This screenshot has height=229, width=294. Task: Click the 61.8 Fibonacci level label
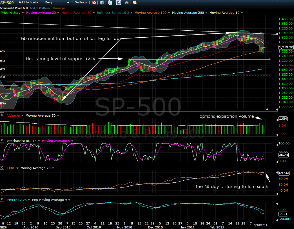click(x=3, y=77)
